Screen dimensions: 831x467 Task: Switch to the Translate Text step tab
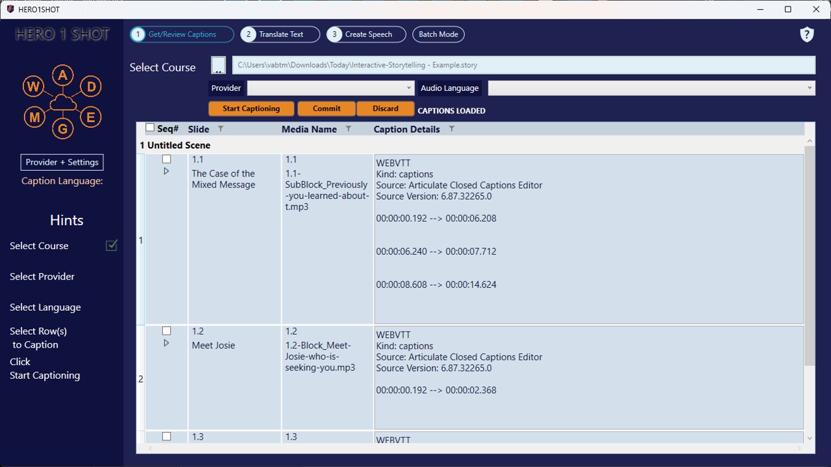[280, 34]
